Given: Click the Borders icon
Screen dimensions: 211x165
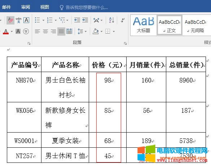Looking at the screenshot, I should [x=107, y=31].
